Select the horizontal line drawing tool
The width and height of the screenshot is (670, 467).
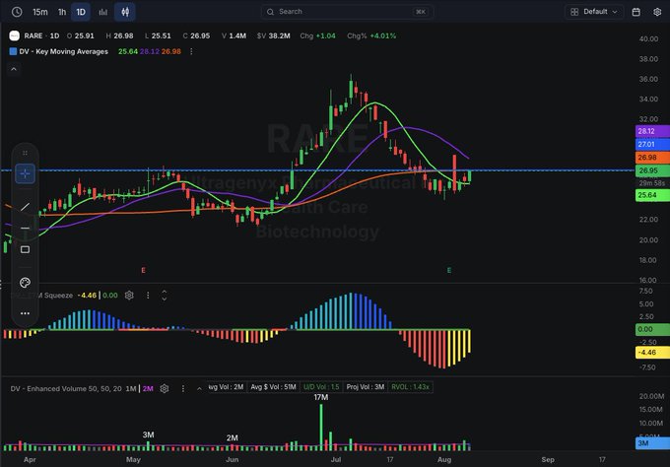[26, 229]
